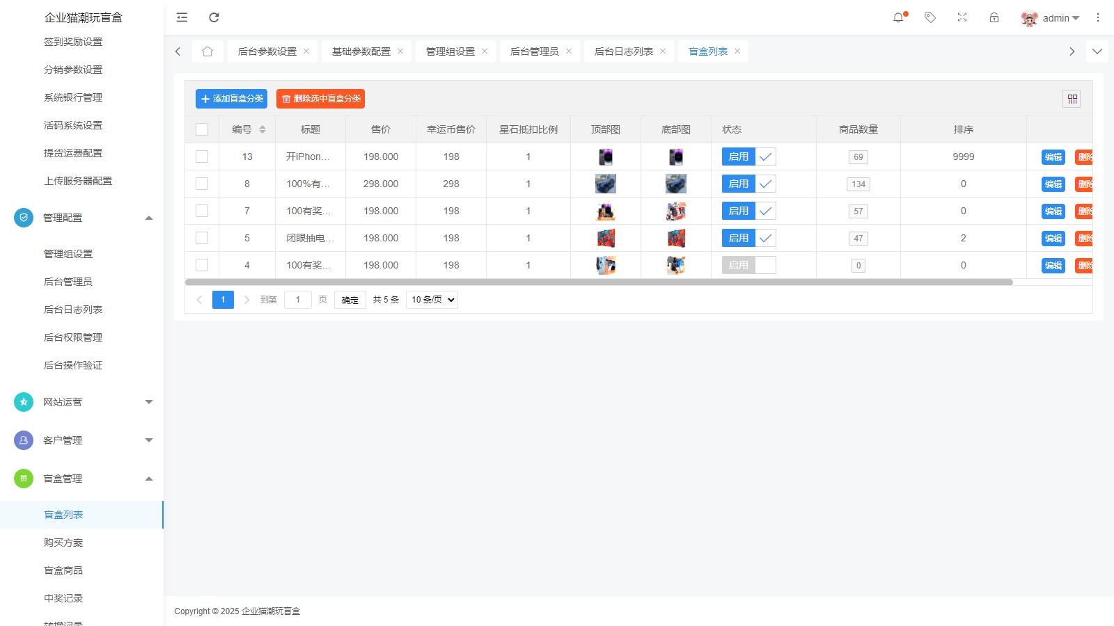Go to the home tab icon
Viewport: 1114px width, 626px height.
click(207, 51)
